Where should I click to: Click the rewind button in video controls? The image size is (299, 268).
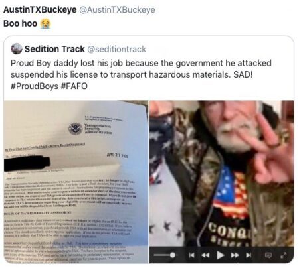pos(205,255)
